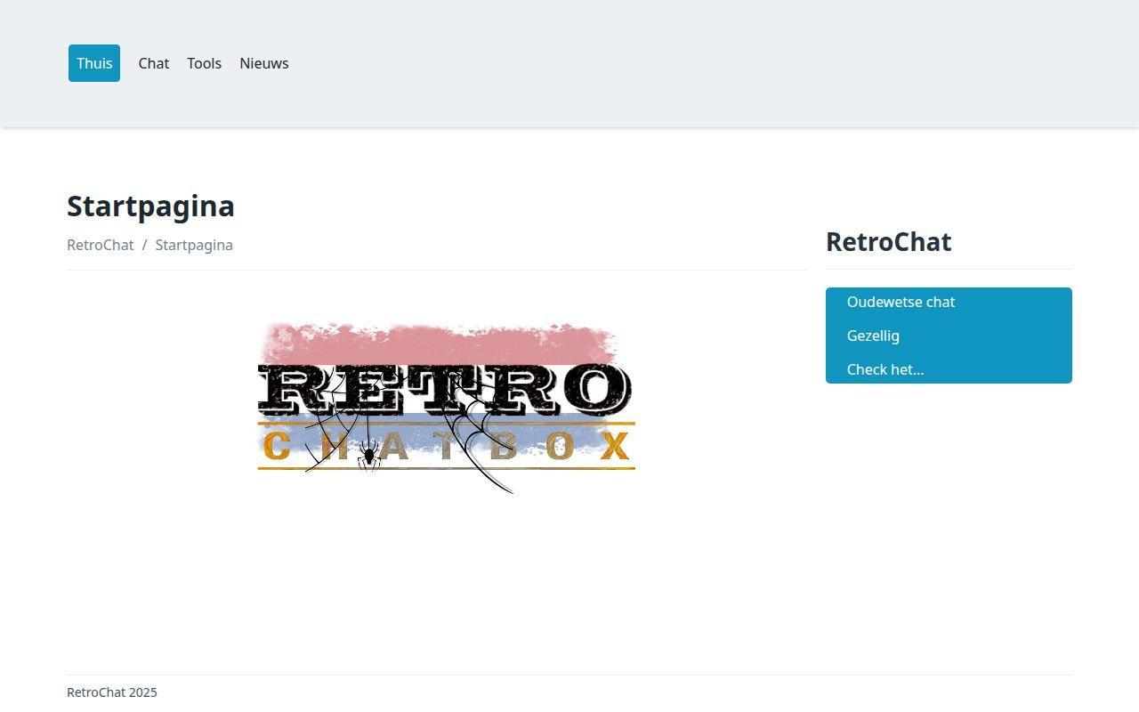Go to the Chat menu item
1139x712 pixels.
(x=154, y=63)
